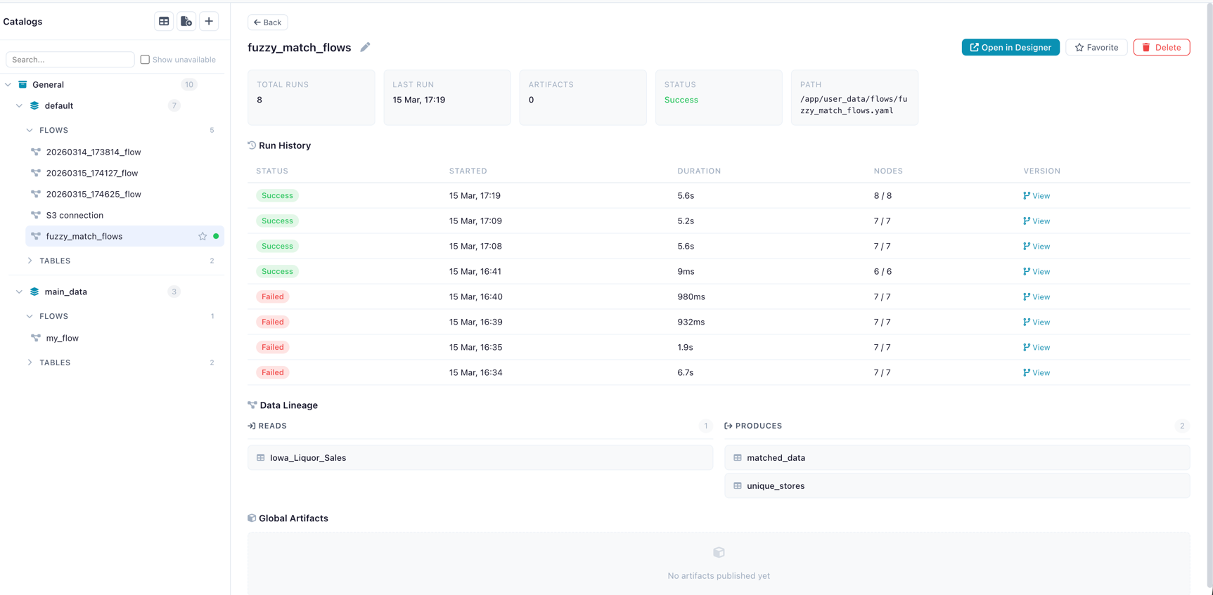1213x595 pixels.
Task: Open the my_flow item in sidebar
Action: tap(62, 338)
